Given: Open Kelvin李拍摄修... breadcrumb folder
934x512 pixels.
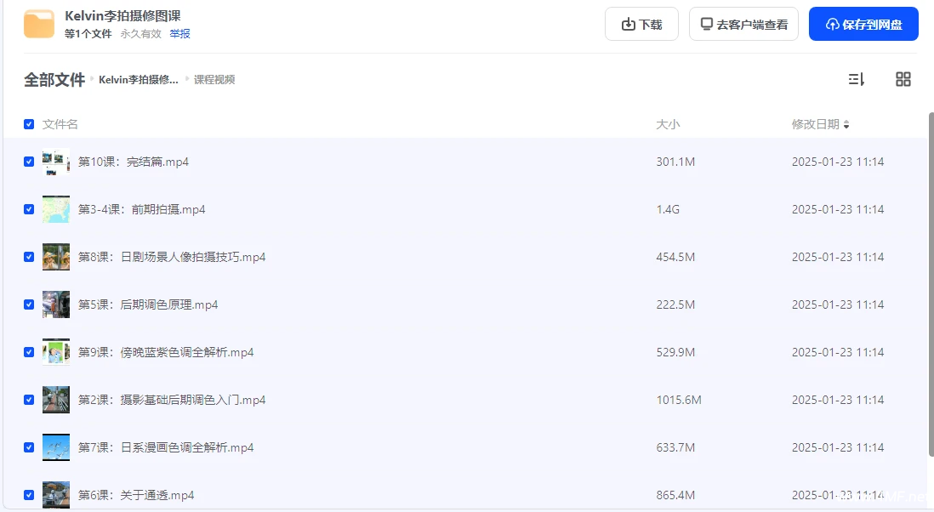Looking at the screenshot, I should [x=139, y=80].
